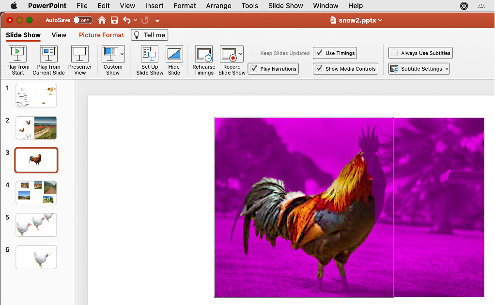
Task: Switch to Picture Format tab
Action: tap(101, 35)
